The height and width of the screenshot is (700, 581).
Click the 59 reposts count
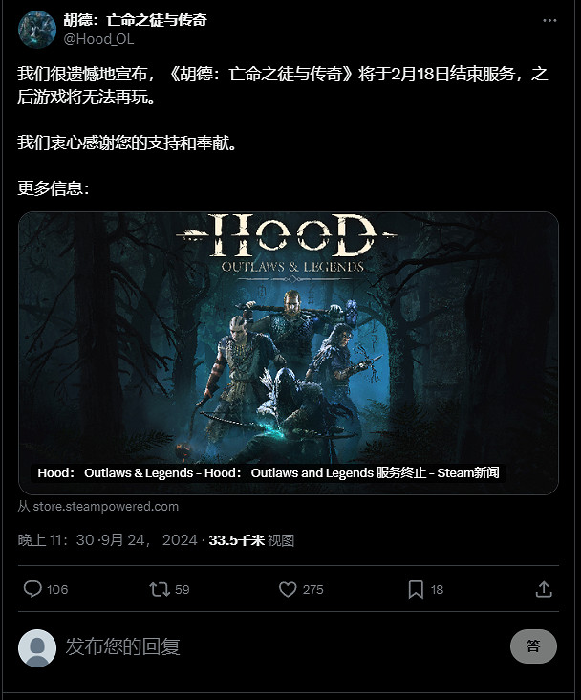point(183,589)
